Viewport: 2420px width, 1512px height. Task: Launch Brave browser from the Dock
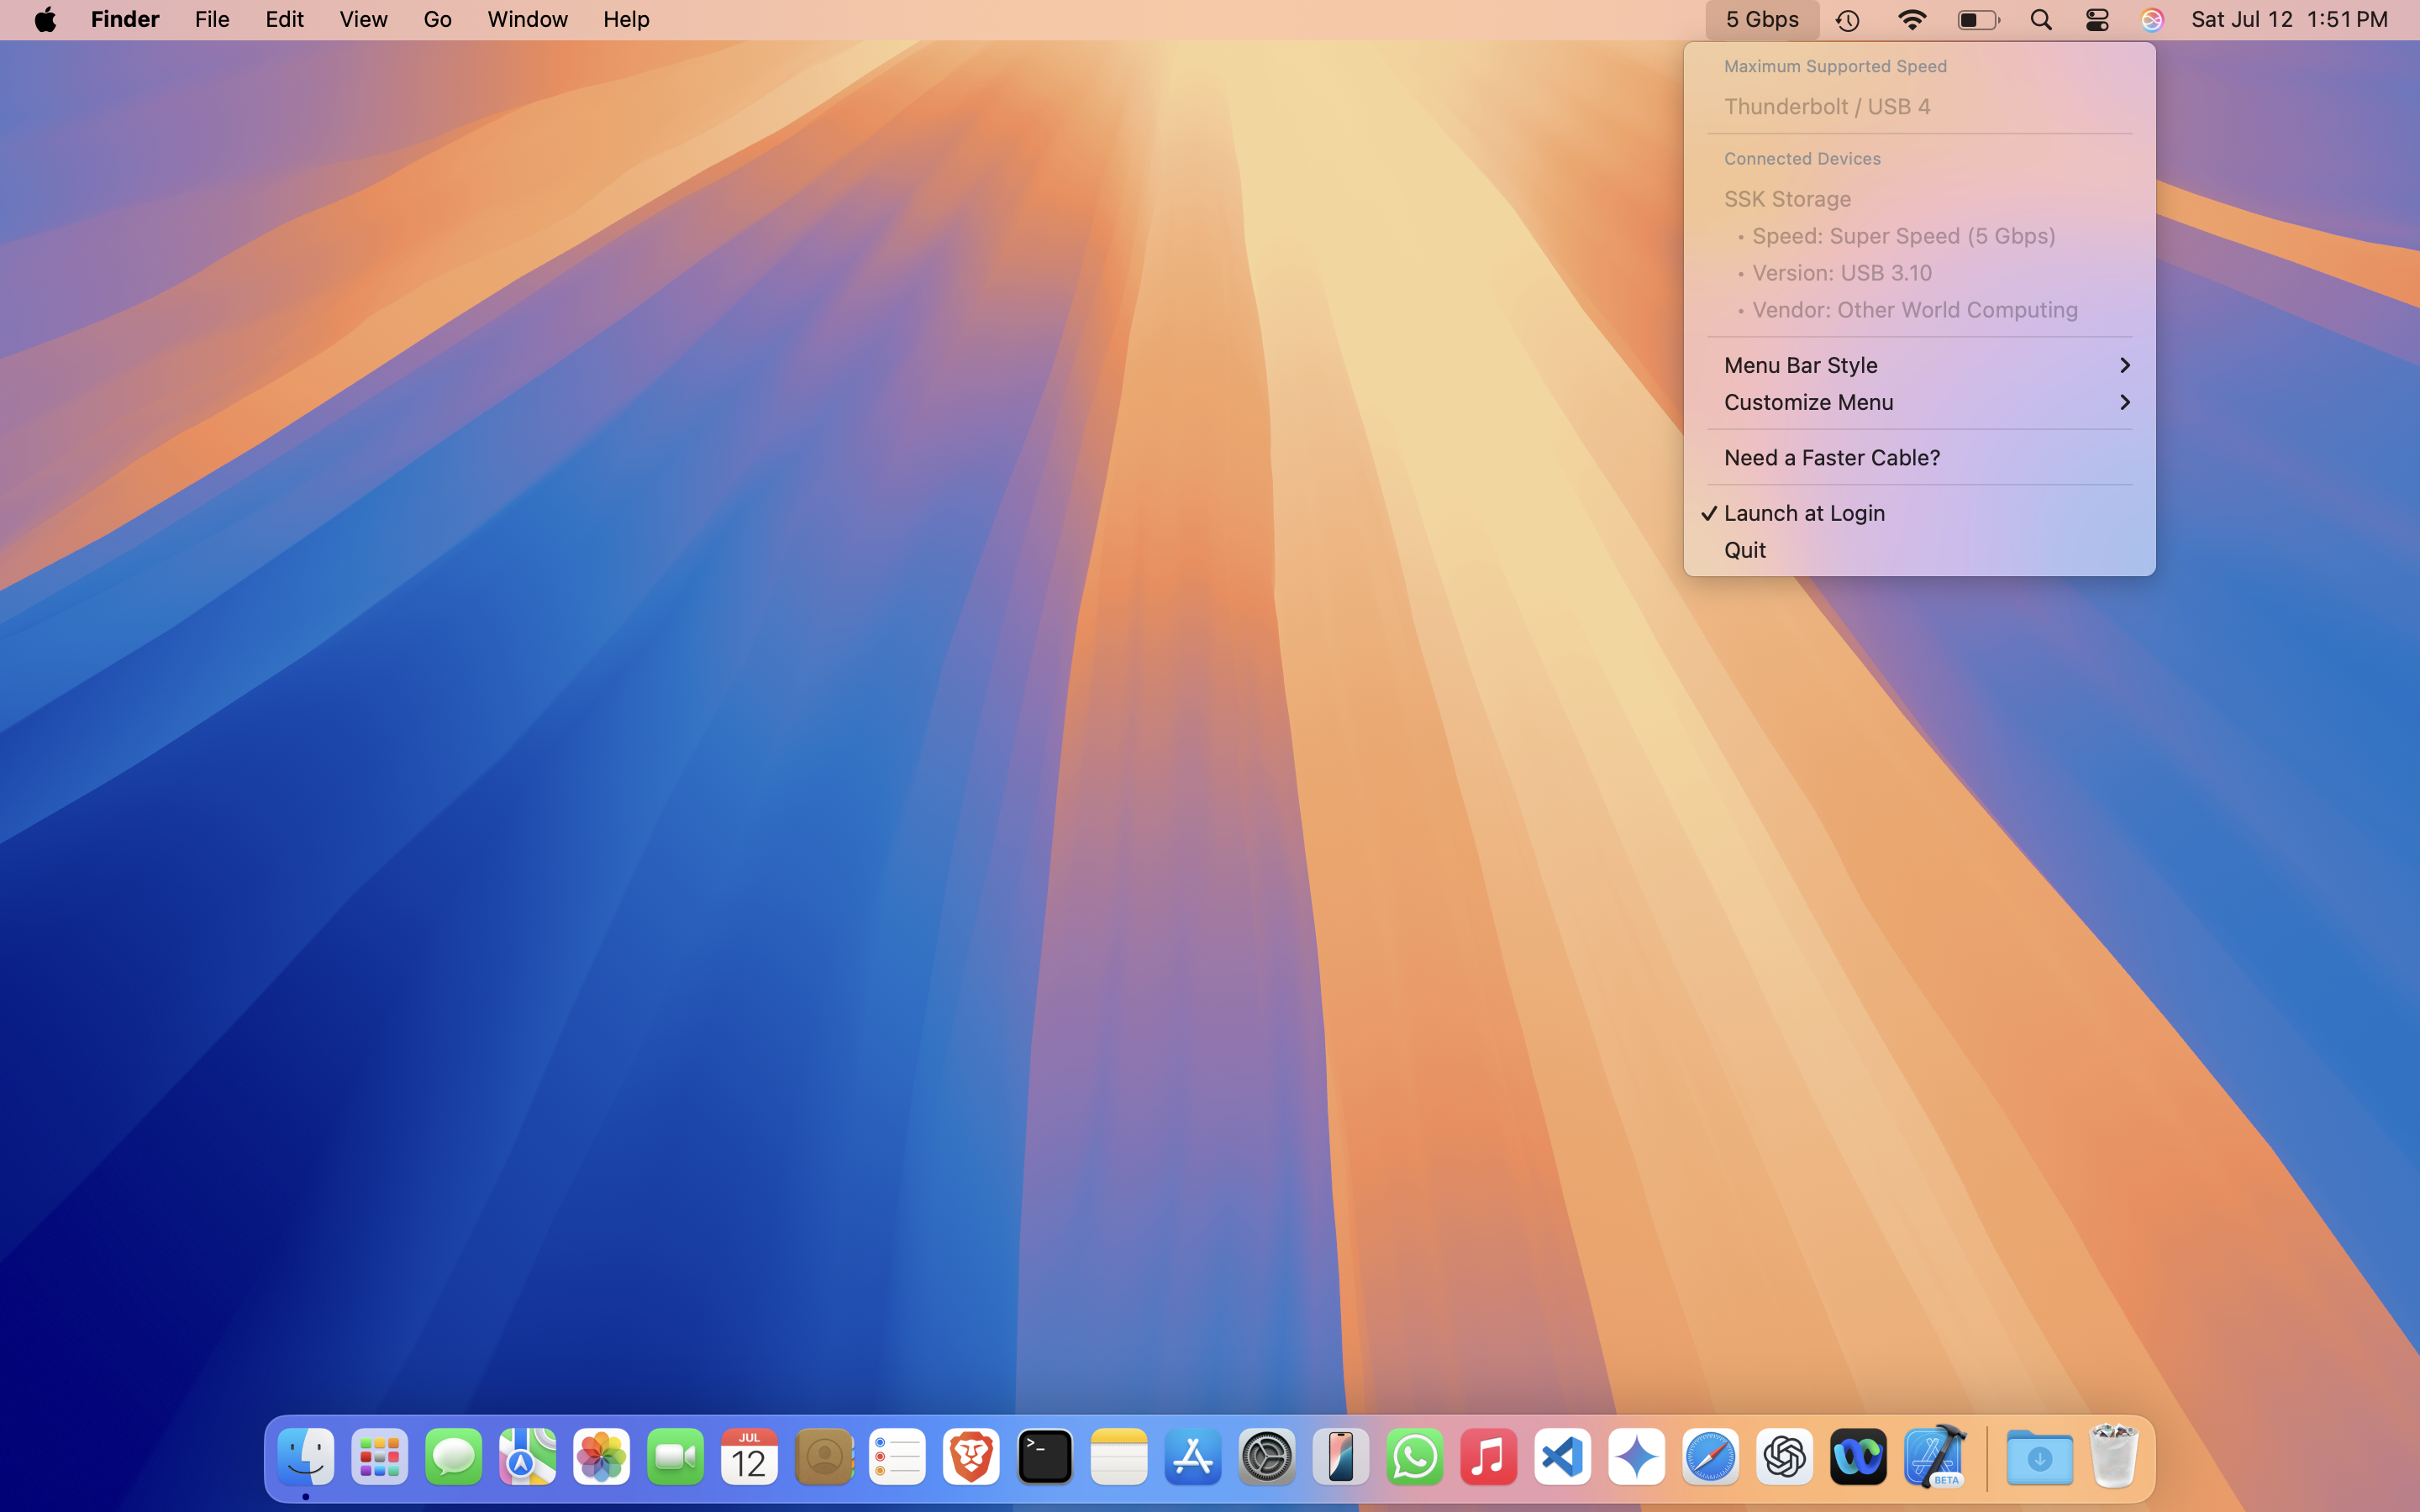971,1457
